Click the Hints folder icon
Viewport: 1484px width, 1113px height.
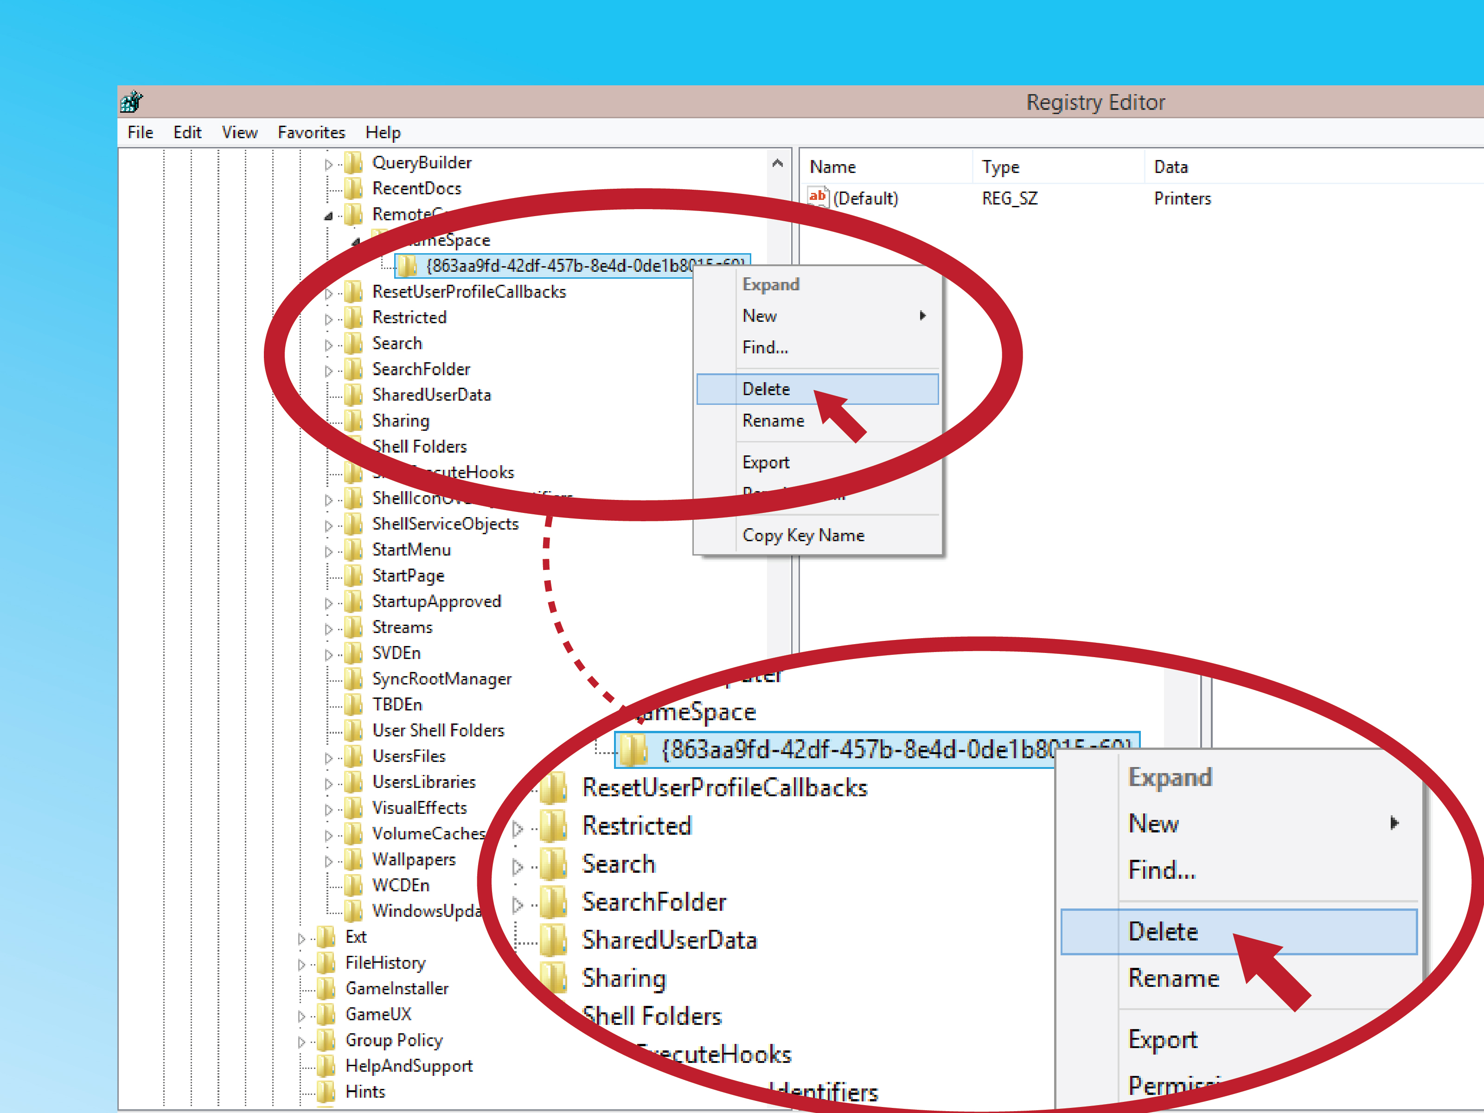pyautogui.click(x=326, y=1092)
